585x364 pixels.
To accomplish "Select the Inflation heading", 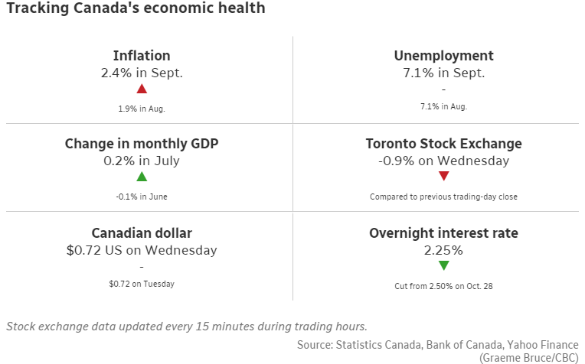I will 142,56.
